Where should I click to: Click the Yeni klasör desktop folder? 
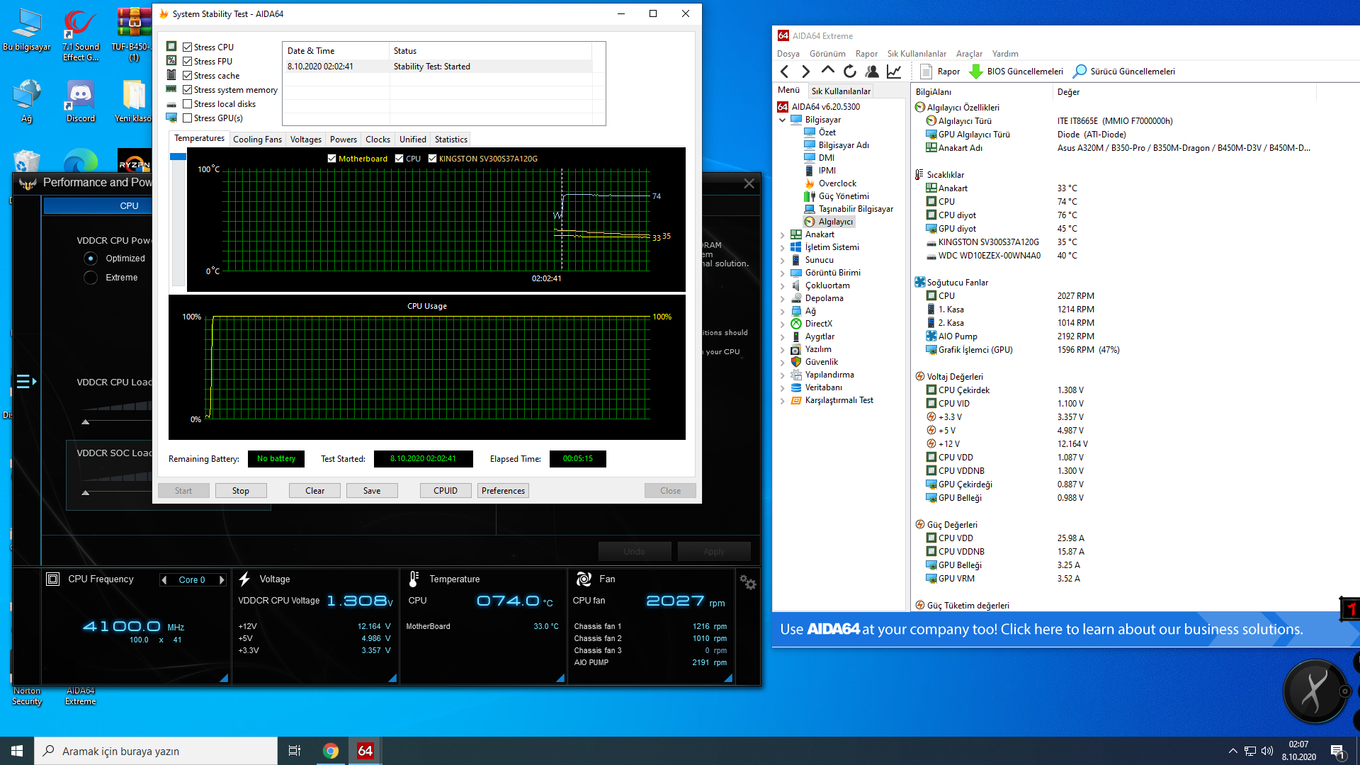click(133, 101)
